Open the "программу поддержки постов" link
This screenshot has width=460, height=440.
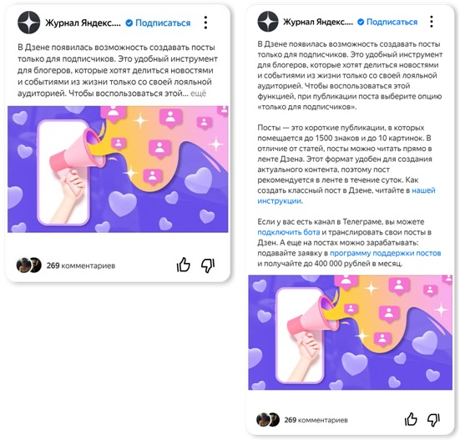[x=385, y=253]
